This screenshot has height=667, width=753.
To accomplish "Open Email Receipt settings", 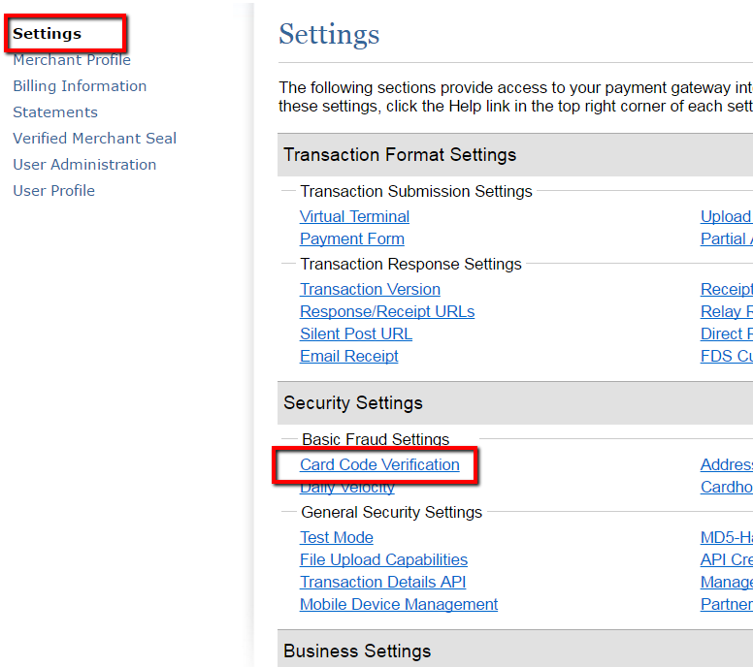I will tap(349, 357).
